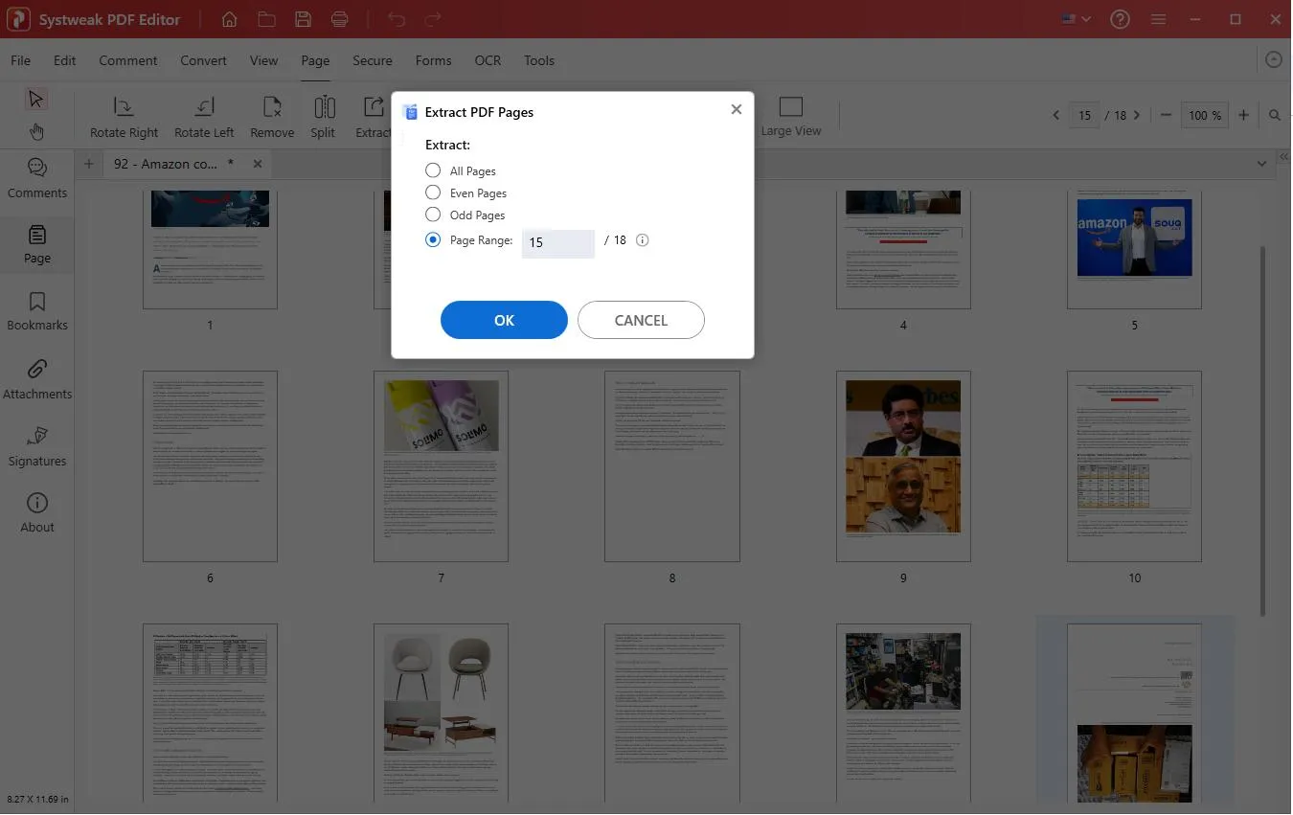The height and width of the screenshot is (815, 1293).
Task: Open the Secure menu
Action: [x=372, y=60]
